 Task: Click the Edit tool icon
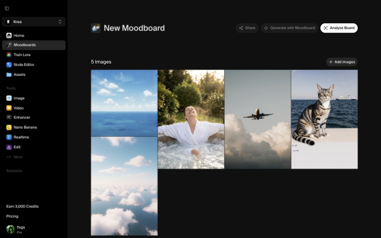(x=9, y=147)
